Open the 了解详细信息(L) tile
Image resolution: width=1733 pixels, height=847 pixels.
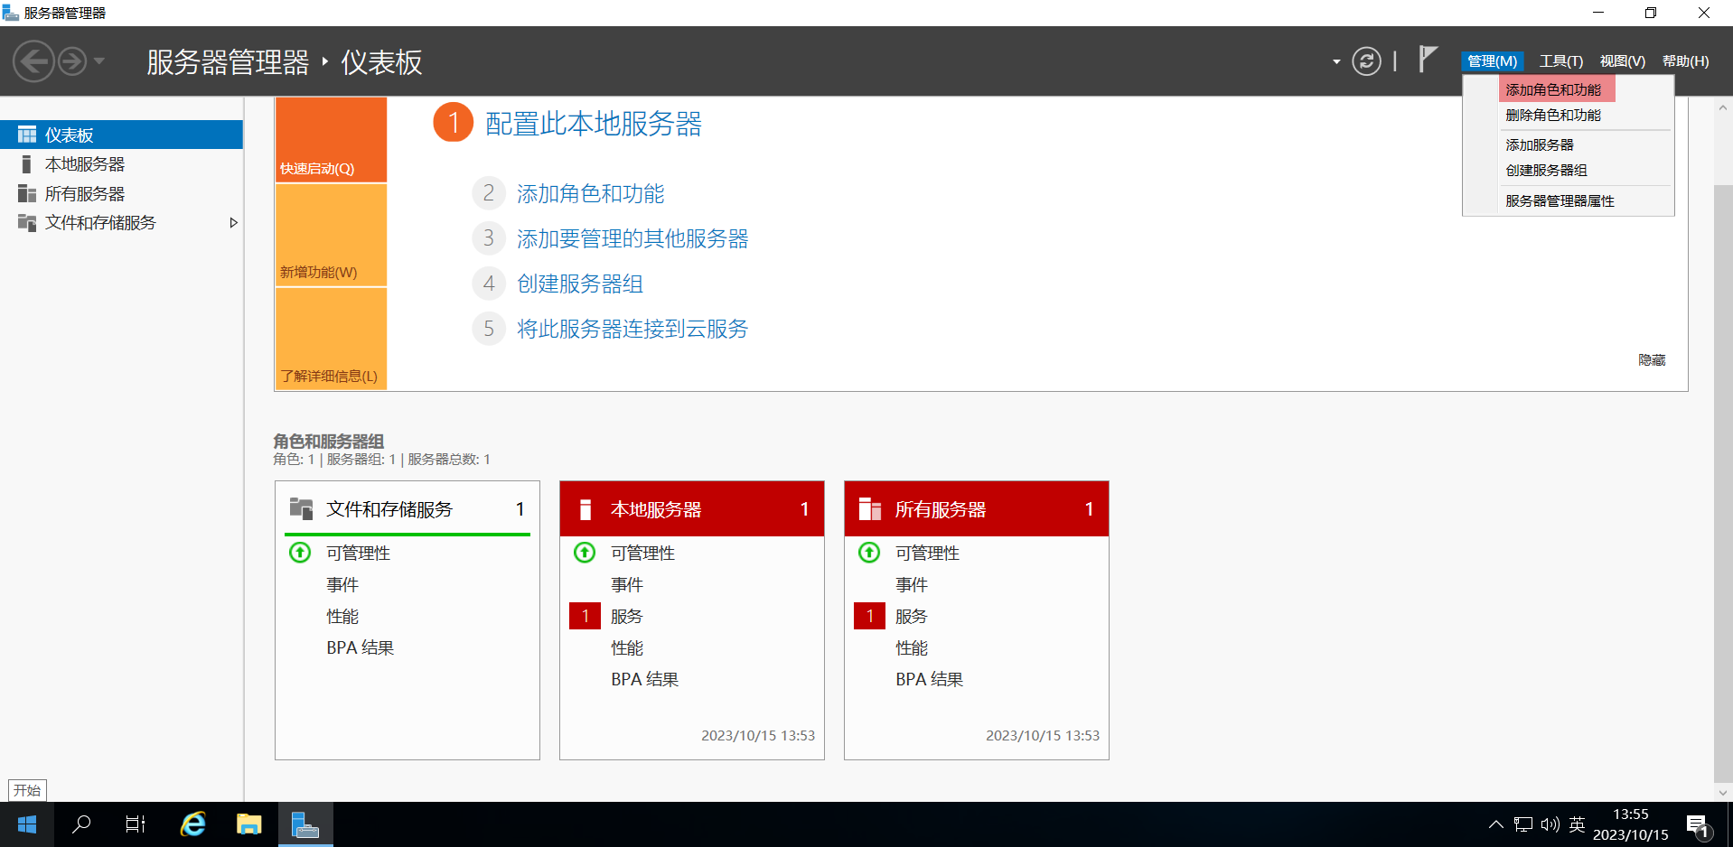coord(331,339)
